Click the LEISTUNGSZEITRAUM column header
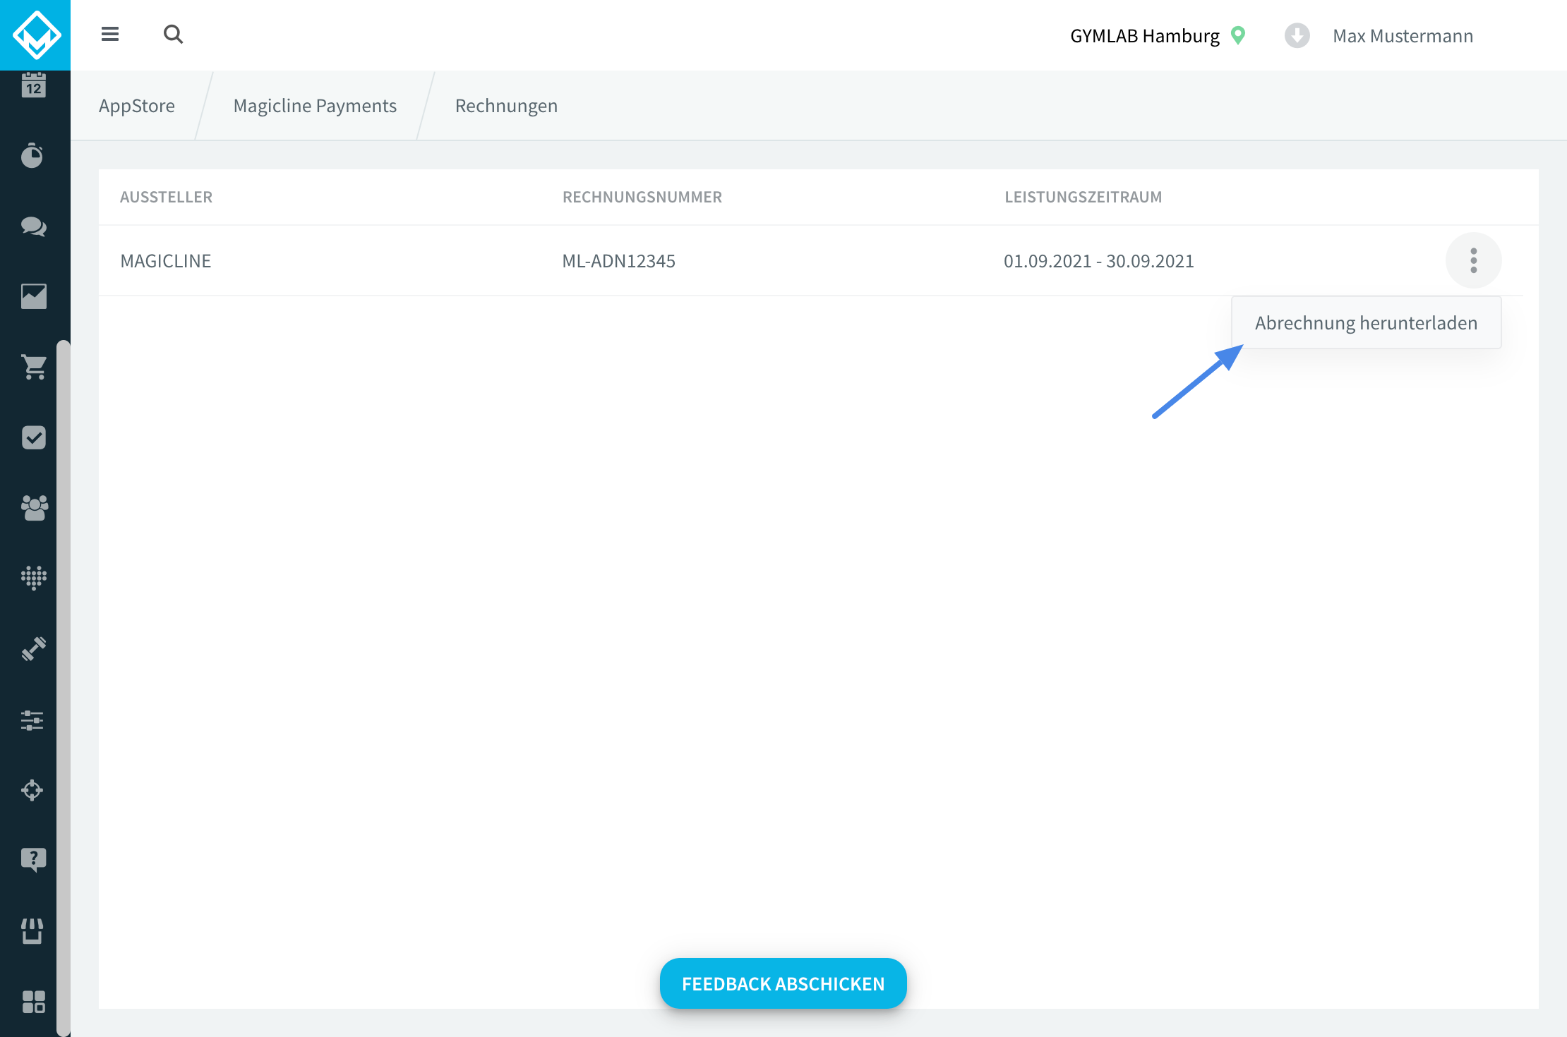1567x1037 pixels. pos(1083,197)
